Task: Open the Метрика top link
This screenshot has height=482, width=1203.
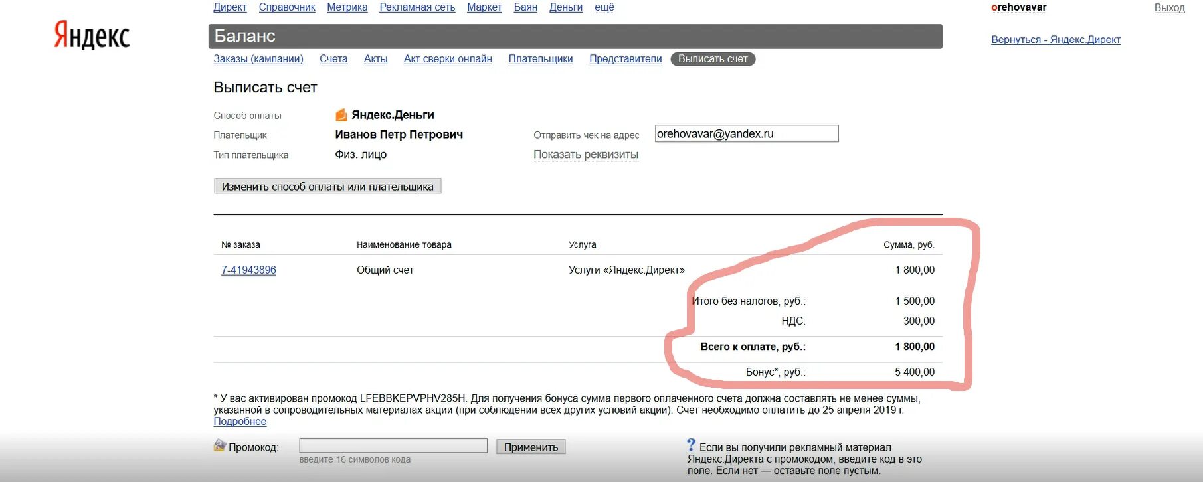Action: coord(347,7)
